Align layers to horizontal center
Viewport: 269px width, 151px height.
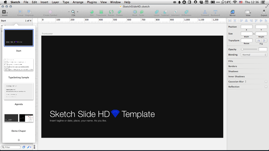point(246,21)
